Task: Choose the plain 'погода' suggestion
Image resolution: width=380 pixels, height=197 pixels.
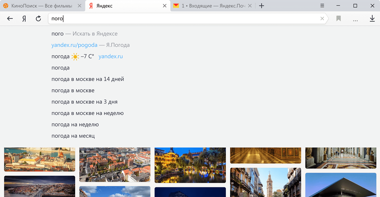Action: tap(61, 68)
